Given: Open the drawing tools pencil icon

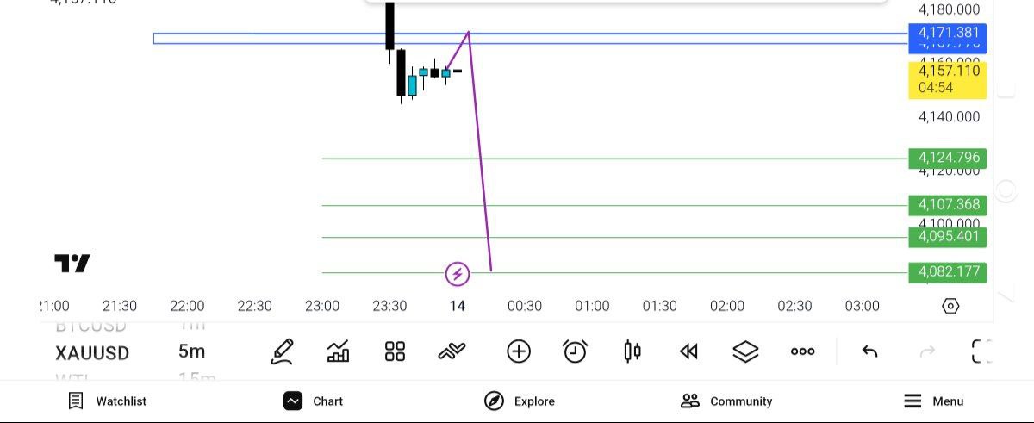Looking at the screenshot, I should coord(282,351).
